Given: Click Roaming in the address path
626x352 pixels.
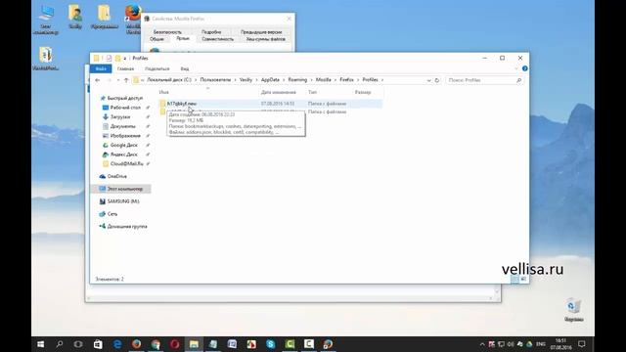Looking at the screenshot, I should (x=297, y=80).
